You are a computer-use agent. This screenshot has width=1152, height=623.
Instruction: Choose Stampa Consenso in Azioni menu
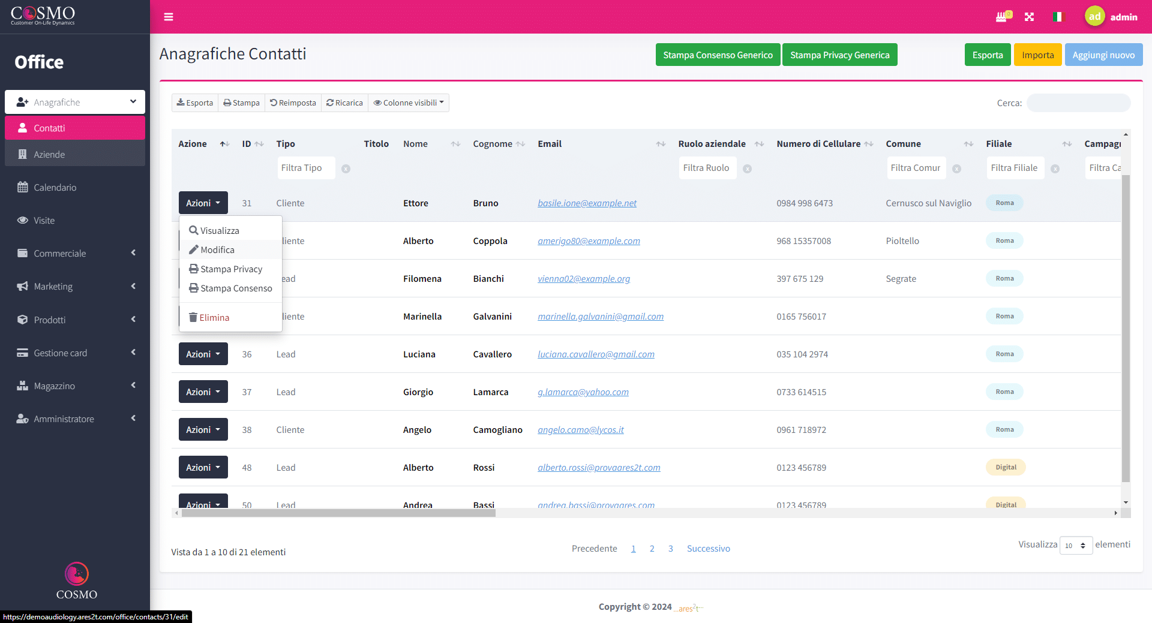(230, 288)
